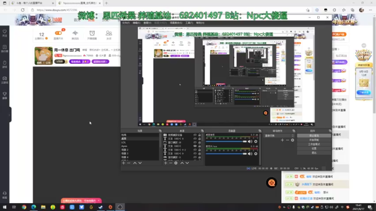Move the selected source up in the list

(x=182, y=163)
